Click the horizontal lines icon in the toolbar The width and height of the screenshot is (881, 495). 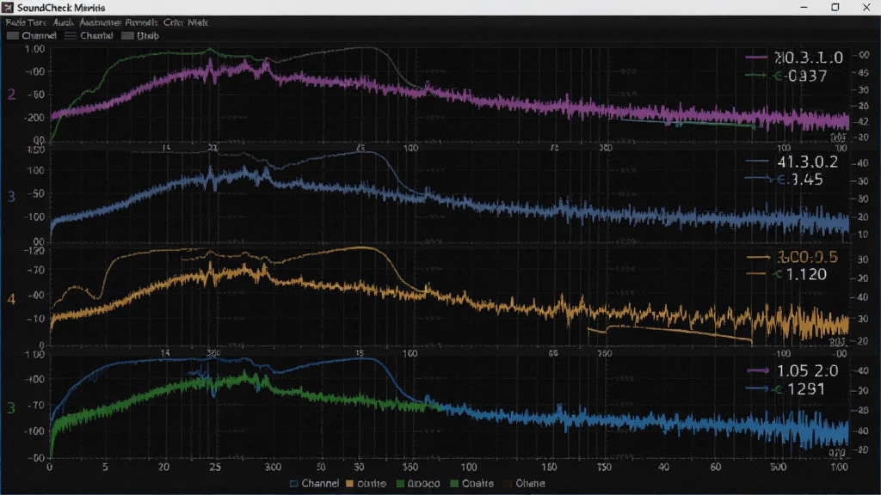(71, 35)
